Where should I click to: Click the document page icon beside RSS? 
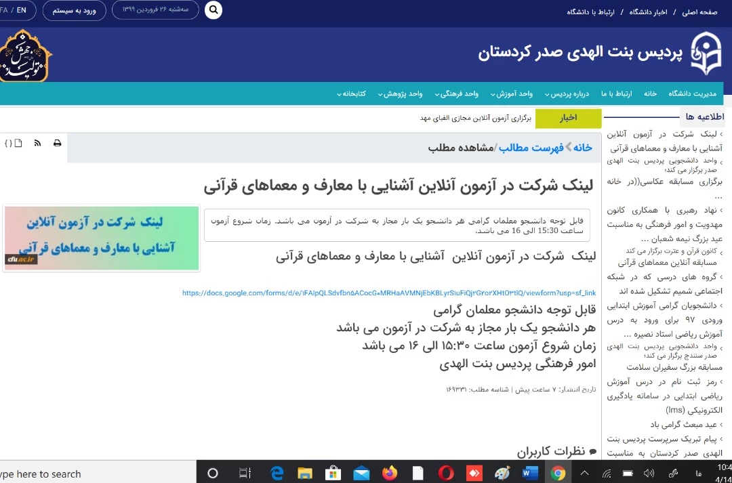[x=19, y=143]
